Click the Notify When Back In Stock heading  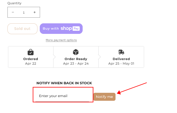click(64, 83)
